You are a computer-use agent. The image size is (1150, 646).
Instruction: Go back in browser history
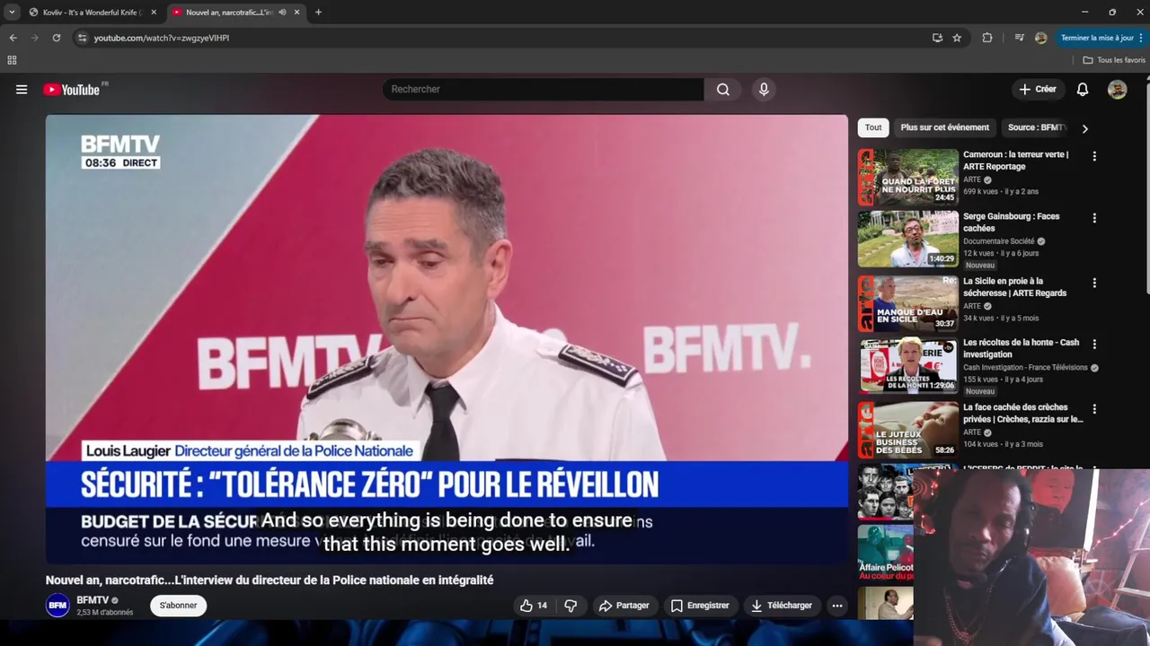point(13,38)
